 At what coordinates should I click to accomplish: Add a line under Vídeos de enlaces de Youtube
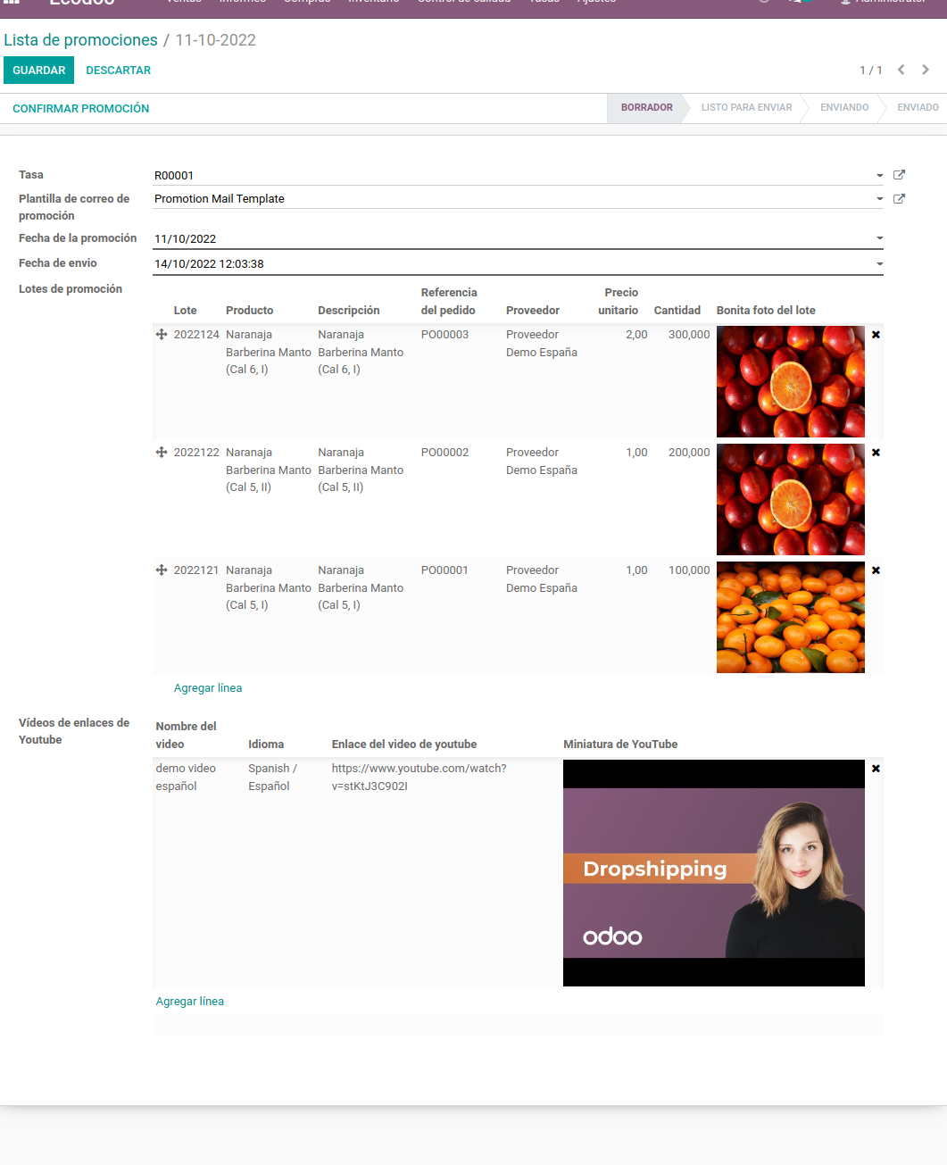(x=190, y=1002)
